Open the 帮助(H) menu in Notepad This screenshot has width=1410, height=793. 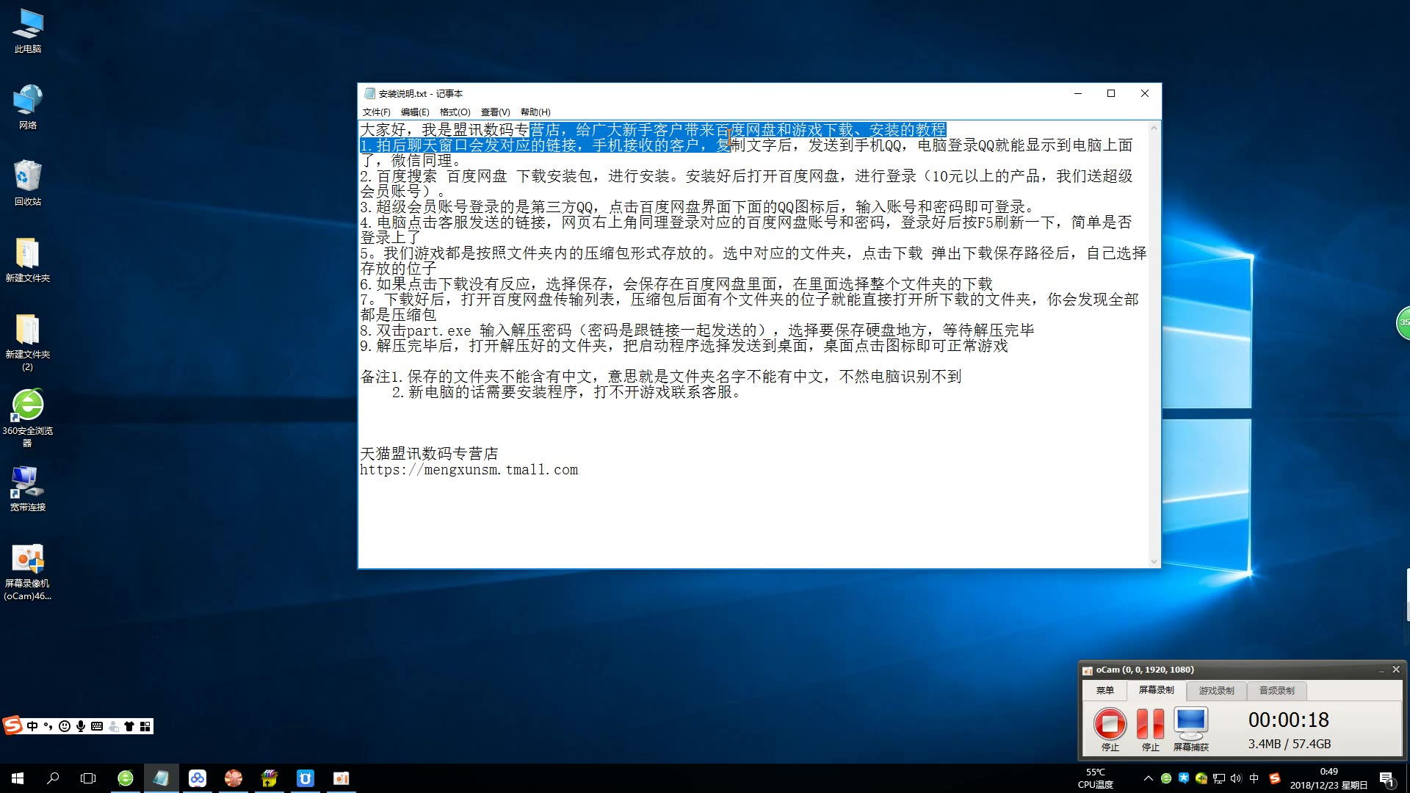pos(535,112)
